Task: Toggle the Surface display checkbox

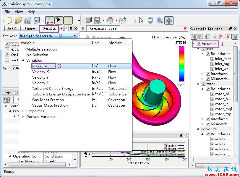Action: point(7,44)
